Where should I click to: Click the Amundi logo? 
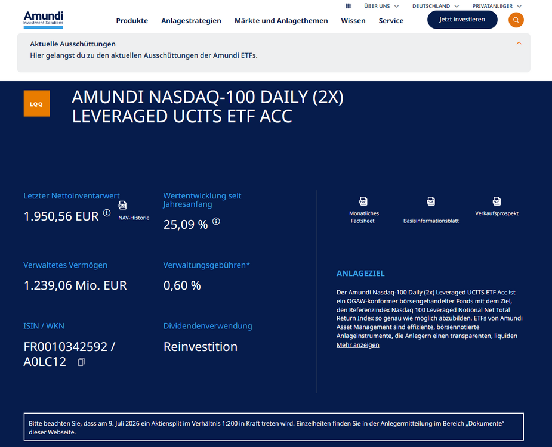[44, 20]
